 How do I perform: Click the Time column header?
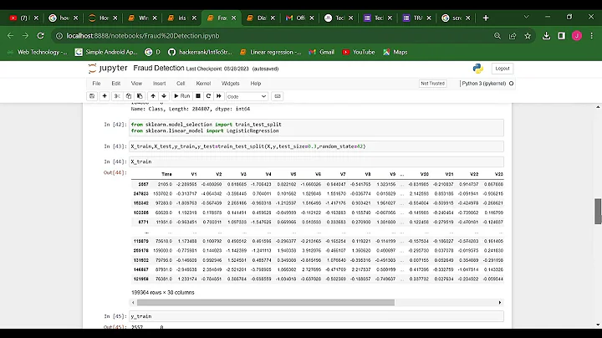tap(166, 174)
